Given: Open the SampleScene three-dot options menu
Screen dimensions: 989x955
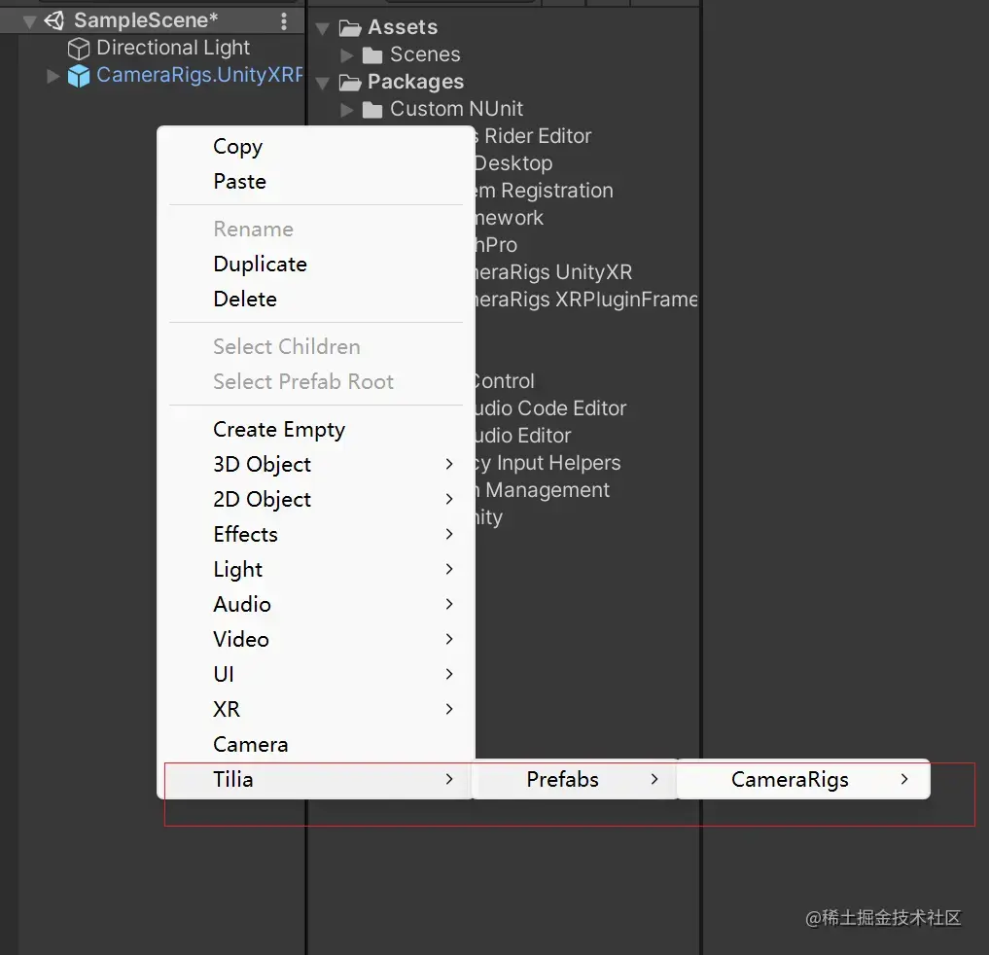Looking at the screenshot, I should [x=284, y=21].
